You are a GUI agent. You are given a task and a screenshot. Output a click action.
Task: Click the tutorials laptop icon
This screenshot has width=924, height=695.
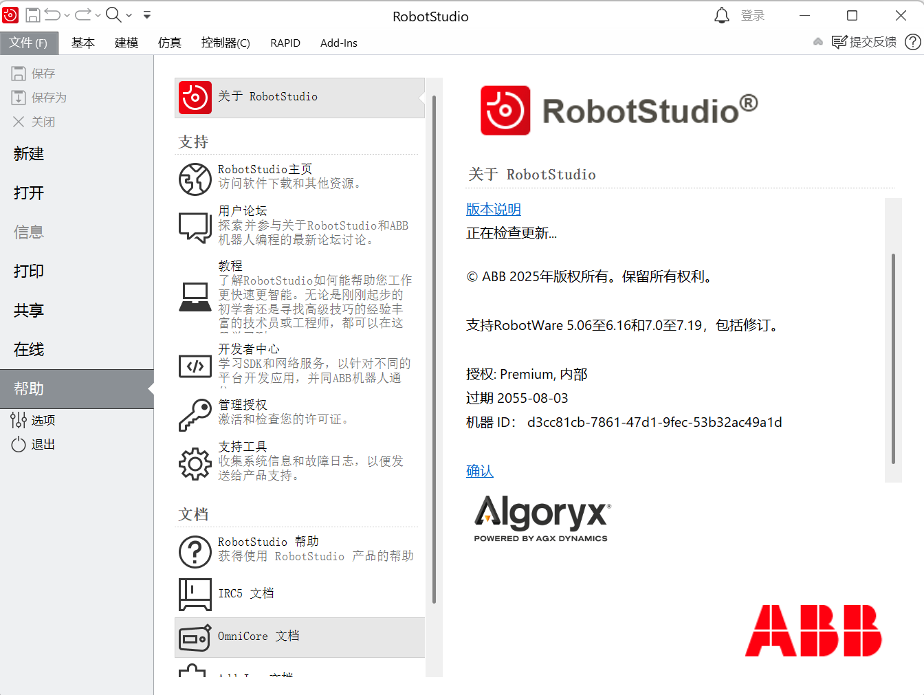(195, 297)
